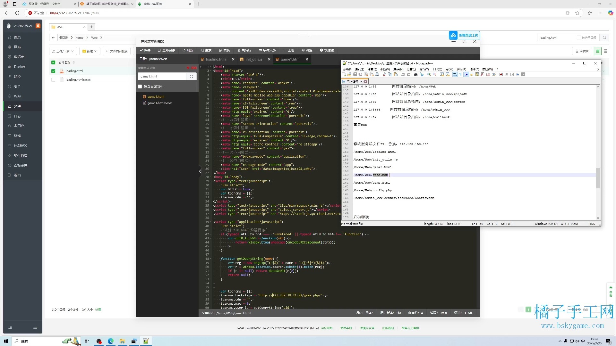Image resolution: width=616 pixels, height=346 pixels.
Task: Click Record macro icon in Notepad++ toolbar
Action: (501, 75)
